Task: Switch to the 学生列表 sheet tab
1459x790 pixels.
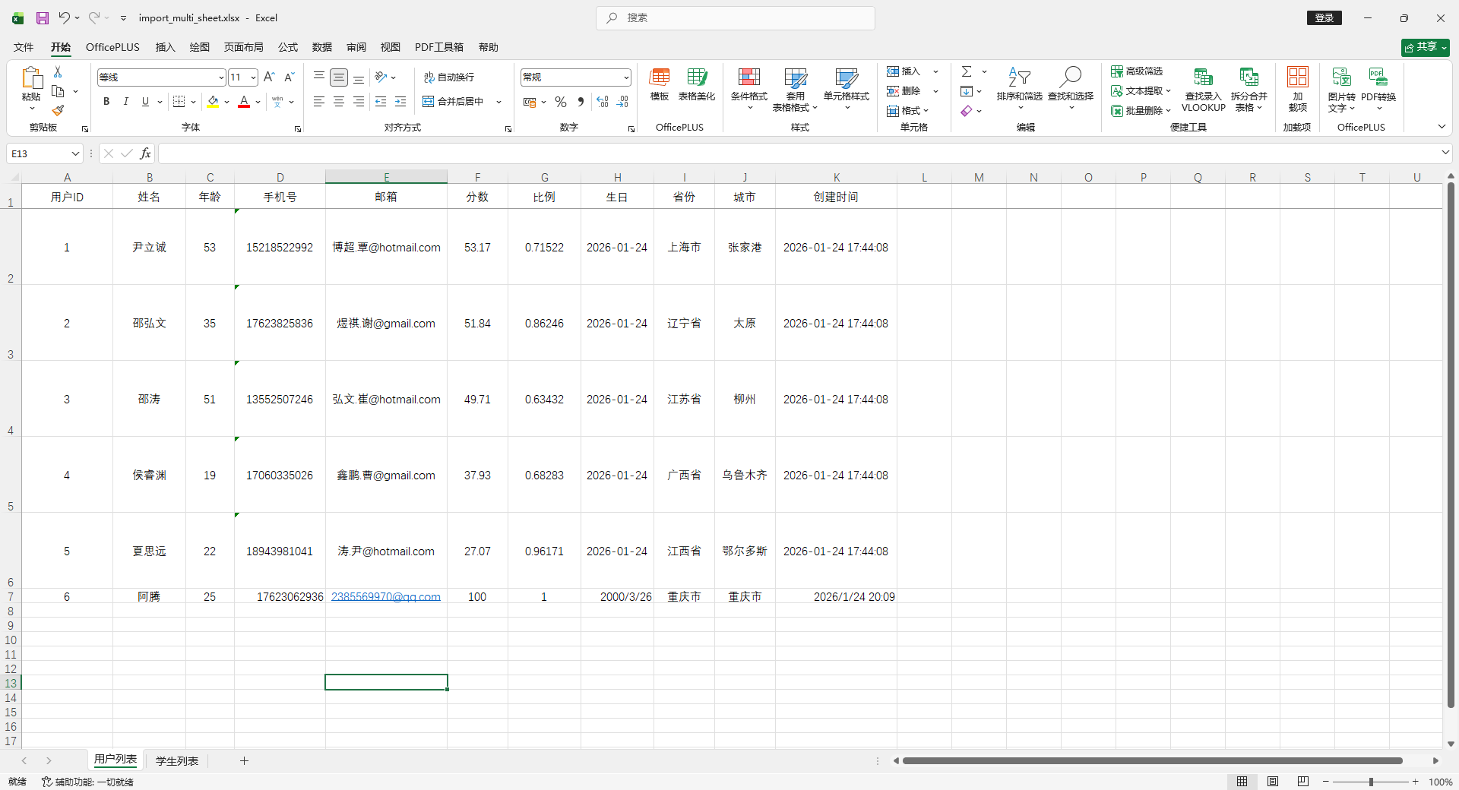Action: click(x=177, y=760)
